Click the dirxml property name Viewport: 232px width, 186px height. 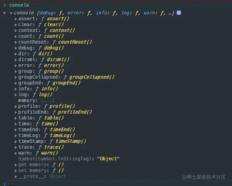27,60
